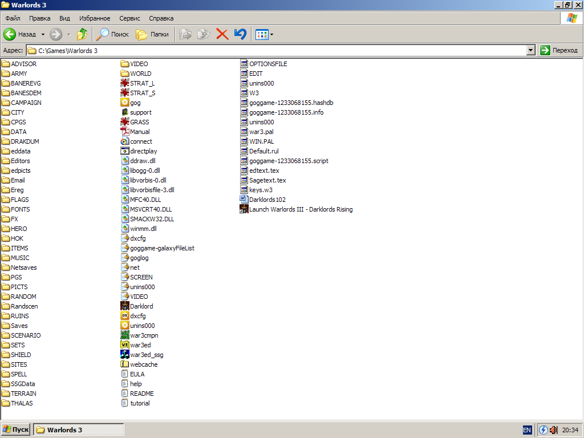Viewport: 584px width, 438px height.
Task: Select the ADVISOR folder
Action: 19,64
